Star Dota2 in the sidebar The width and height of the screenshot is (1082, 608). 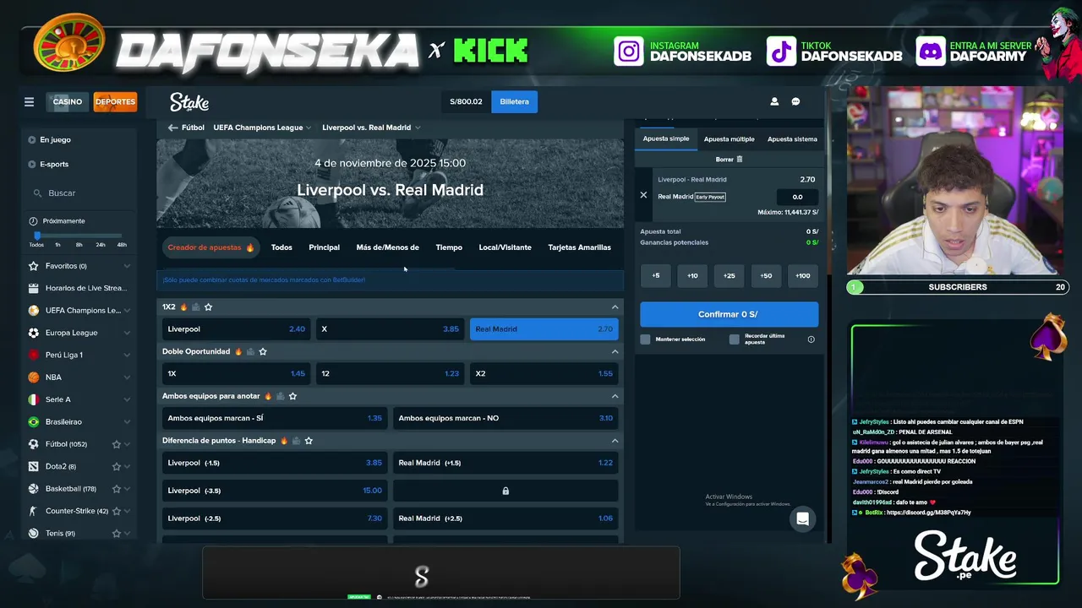click(117, 466)
